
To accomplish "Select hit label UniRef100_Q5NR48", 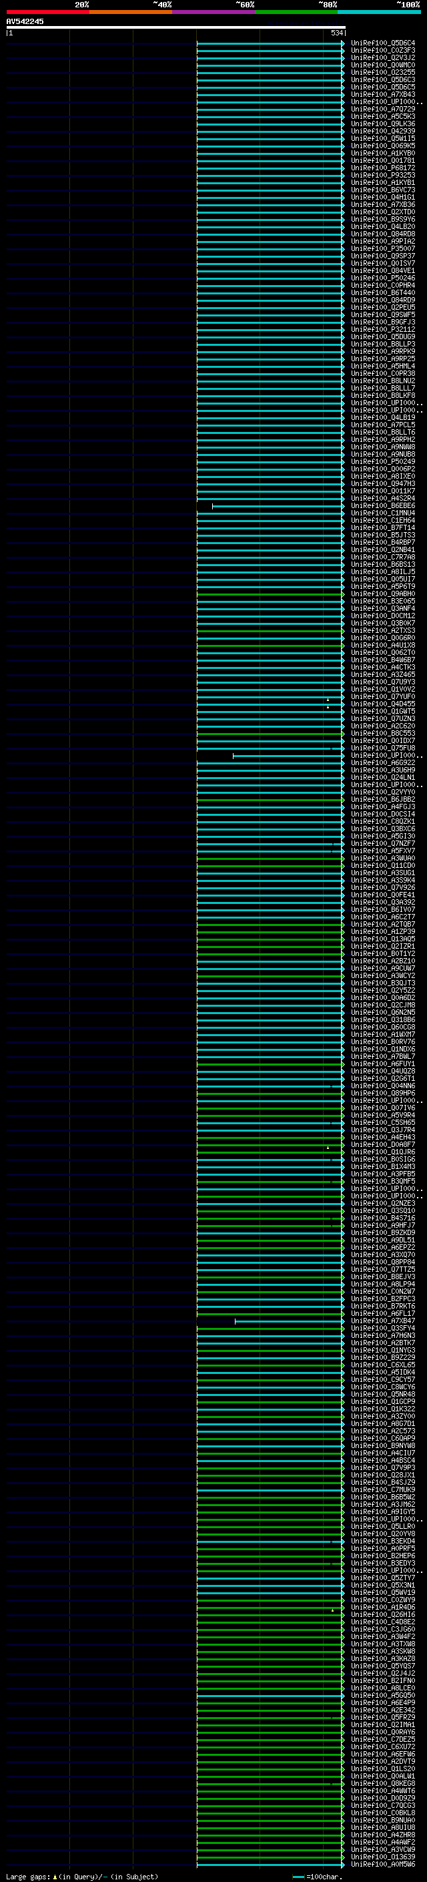I will pos(382,1394).
